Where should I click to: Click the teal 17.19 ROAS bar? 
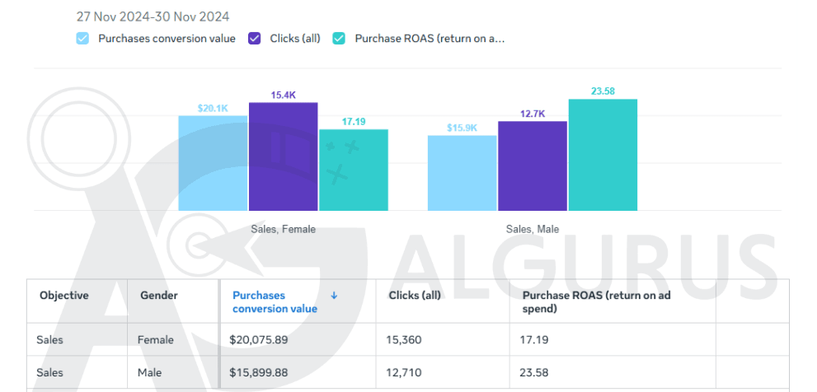[x=354, y=170]
